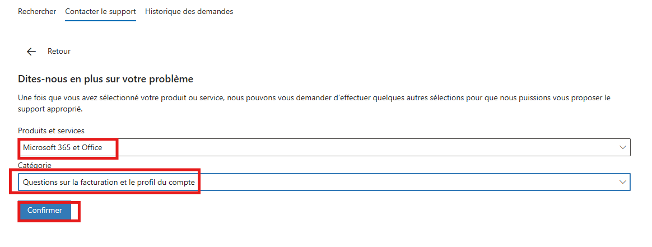Image resolution: width=652 pixels, height=247 pixels.
Task: Click the text 'support approprié.'
Action: pyautogui.click(x=50, y=110)
